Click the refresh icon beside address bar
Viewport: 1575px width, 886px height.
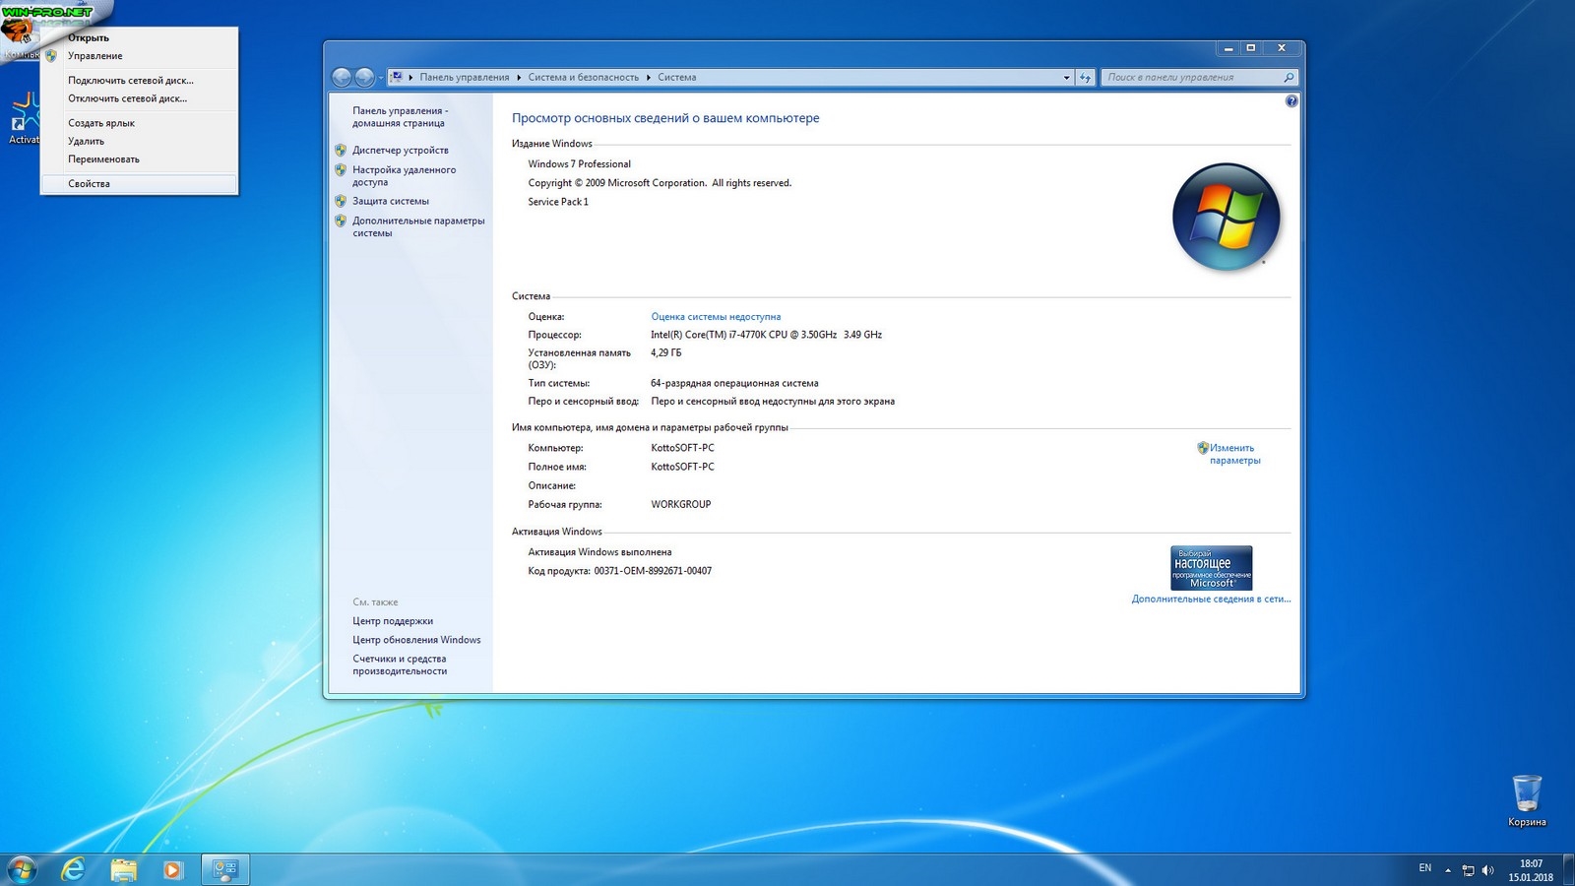pos(1085,78)
